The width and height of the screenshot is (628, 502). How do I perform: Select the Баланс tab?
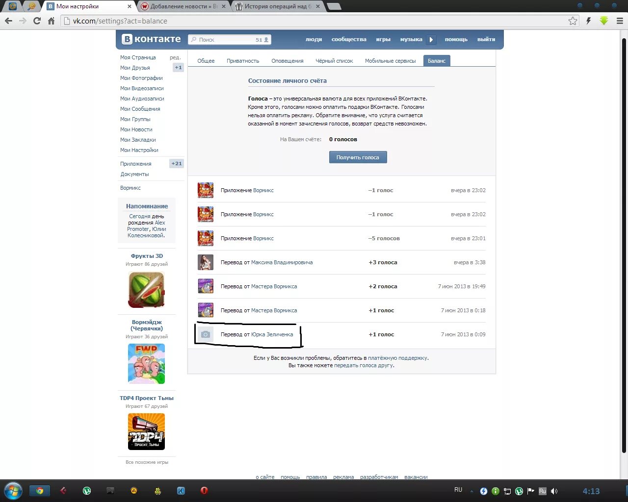[x=437, y=61]
